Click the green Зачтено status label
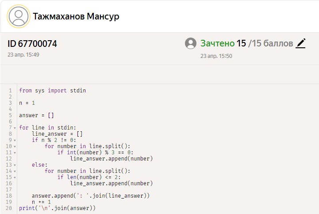The width and height of the screenshot is (319, 214). [217, 43]
